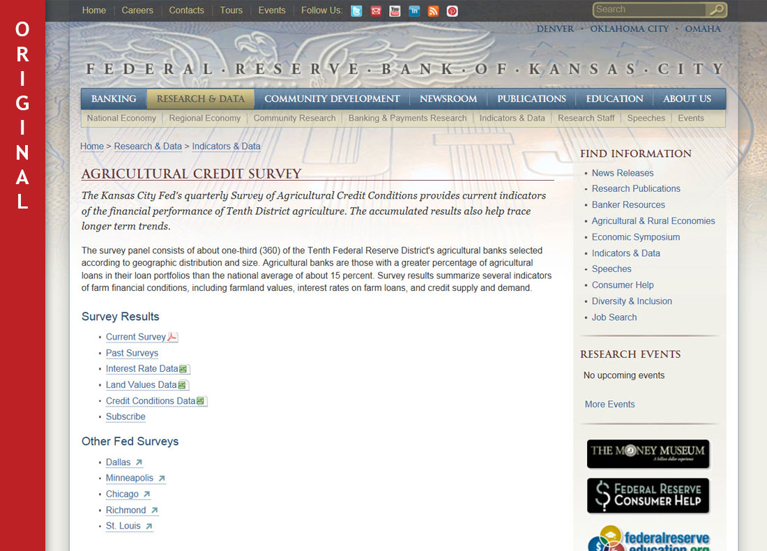Open Agricultural & Rural Economies link
The height and width of the screenshot is (551, 767).
(653, 220)
